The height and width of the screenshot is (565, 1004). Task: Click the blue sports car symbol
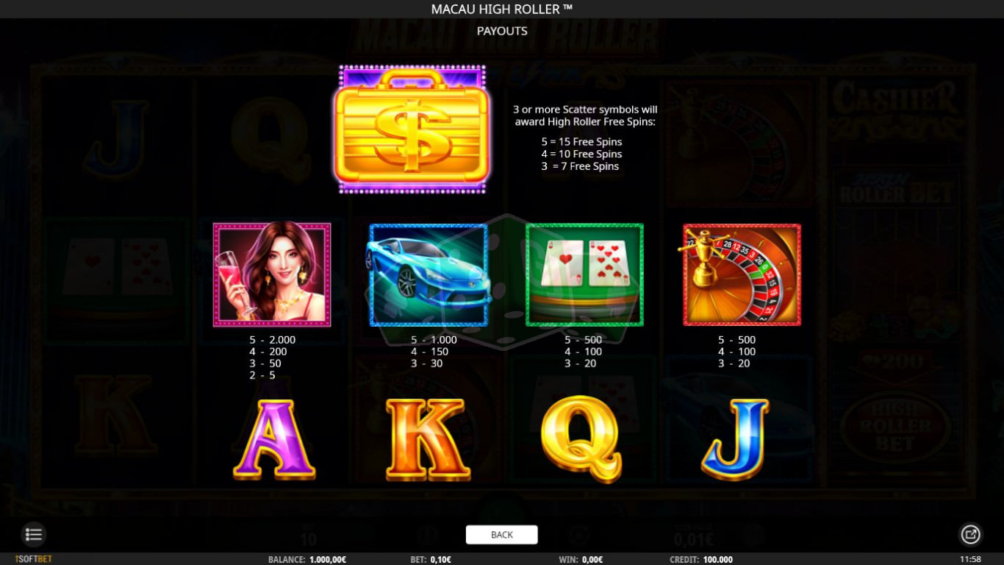428,274
